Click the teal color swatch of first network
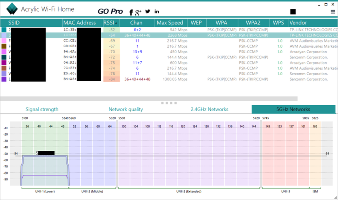Image resolution: width=338 pixels, height=200 pixels. click(x=4, y=30)
